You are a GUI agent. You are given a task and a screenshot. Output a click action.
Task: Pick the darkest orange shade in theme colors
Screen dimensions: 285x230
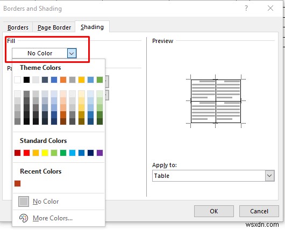[x=63, y=121]
